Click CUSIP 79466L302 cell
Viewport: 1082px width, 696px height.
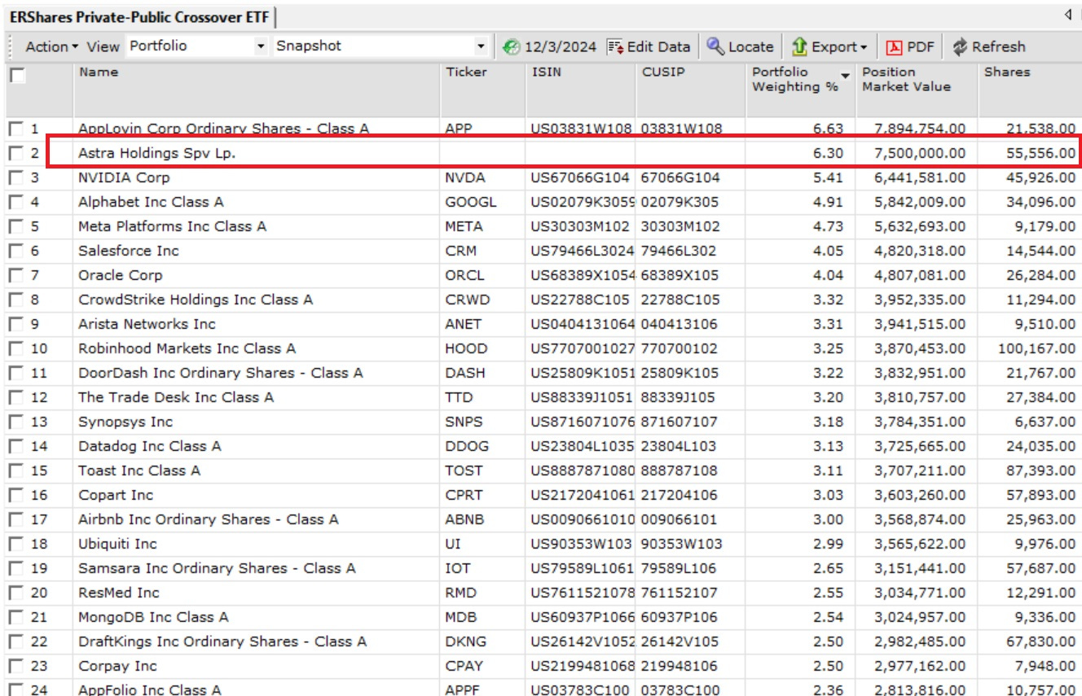click(x=690, y=251)
